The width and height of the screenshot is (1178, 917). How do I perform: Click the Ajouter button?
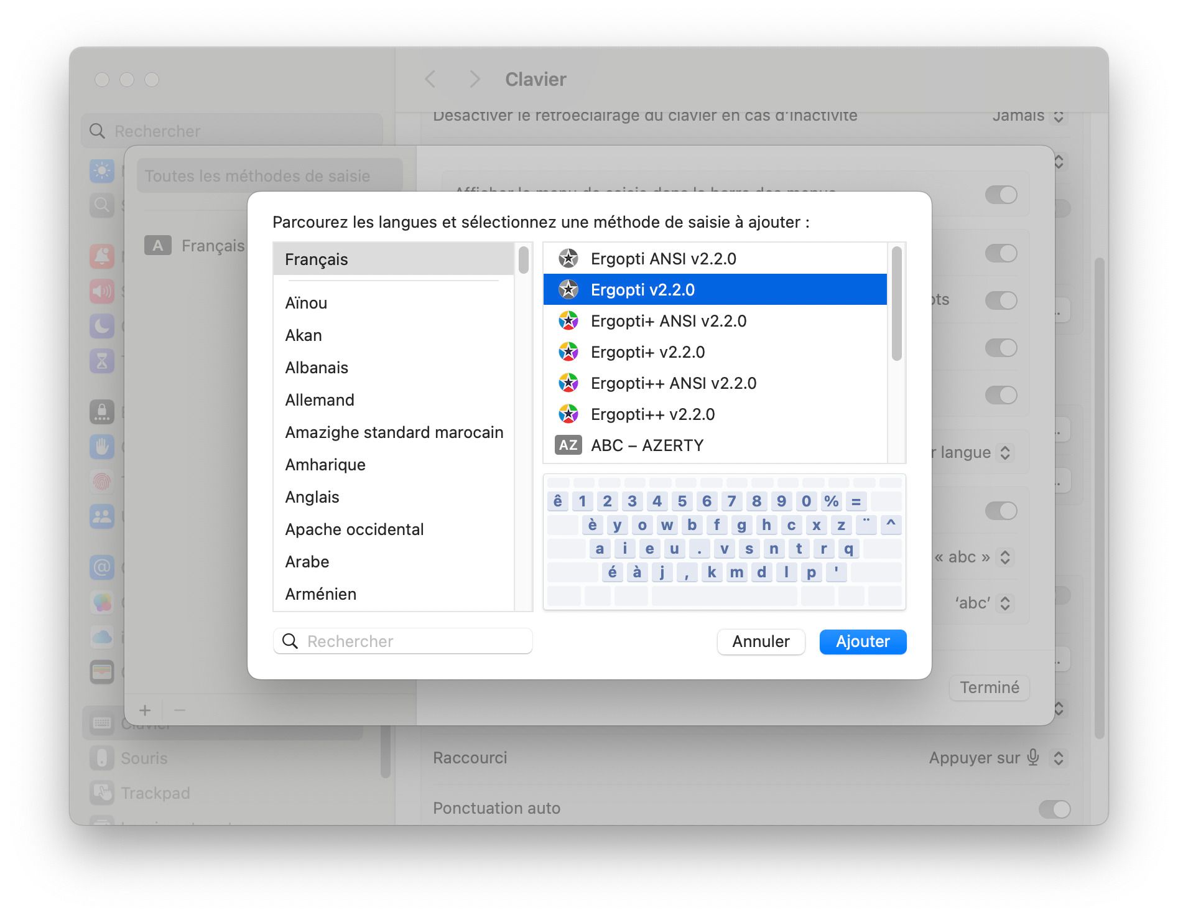(863, 641)
